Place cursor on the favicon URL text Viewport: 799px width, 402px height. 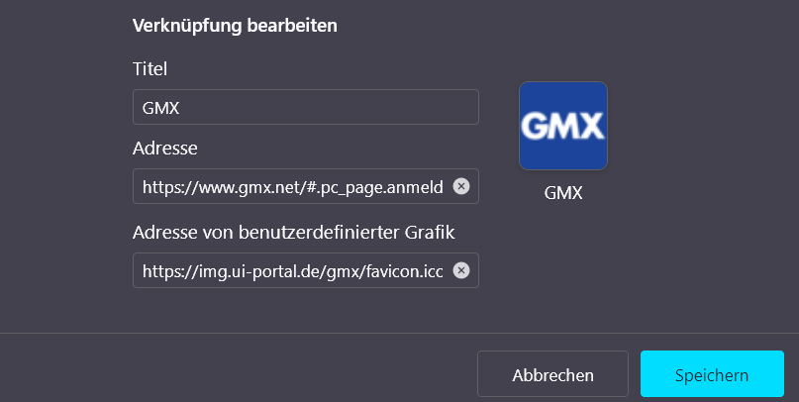[x=291, y=270]
